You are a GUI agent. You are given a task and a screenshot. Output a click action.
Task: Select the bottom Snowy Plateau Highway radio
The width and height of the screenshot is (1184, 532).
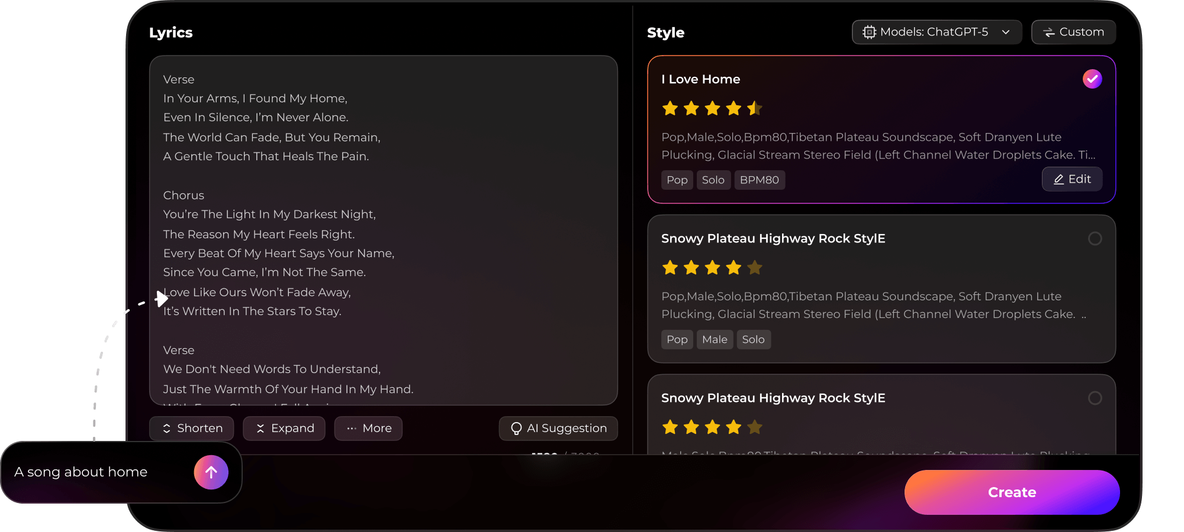(1095, 398)
